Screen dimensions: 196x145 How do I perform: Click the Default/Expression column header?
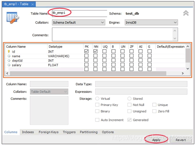click(x=171, y=47)
